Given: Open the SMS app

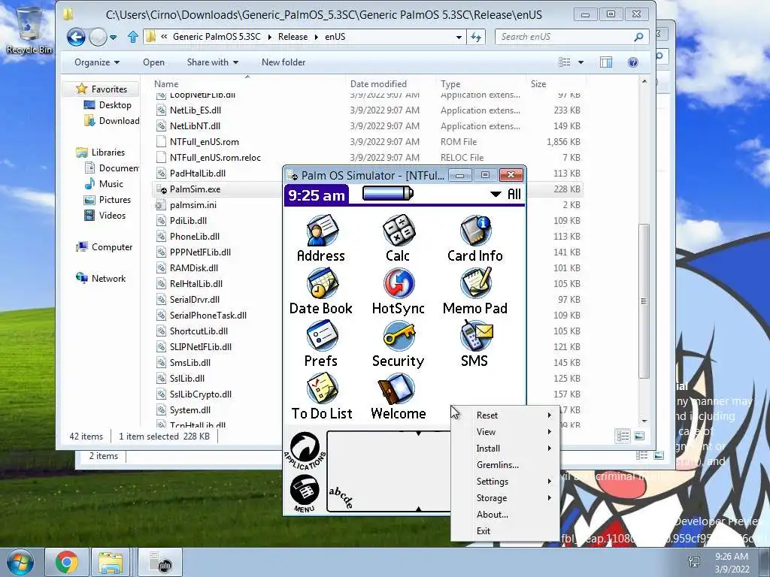Looking at the screenshot, I should tap(475, 344).
